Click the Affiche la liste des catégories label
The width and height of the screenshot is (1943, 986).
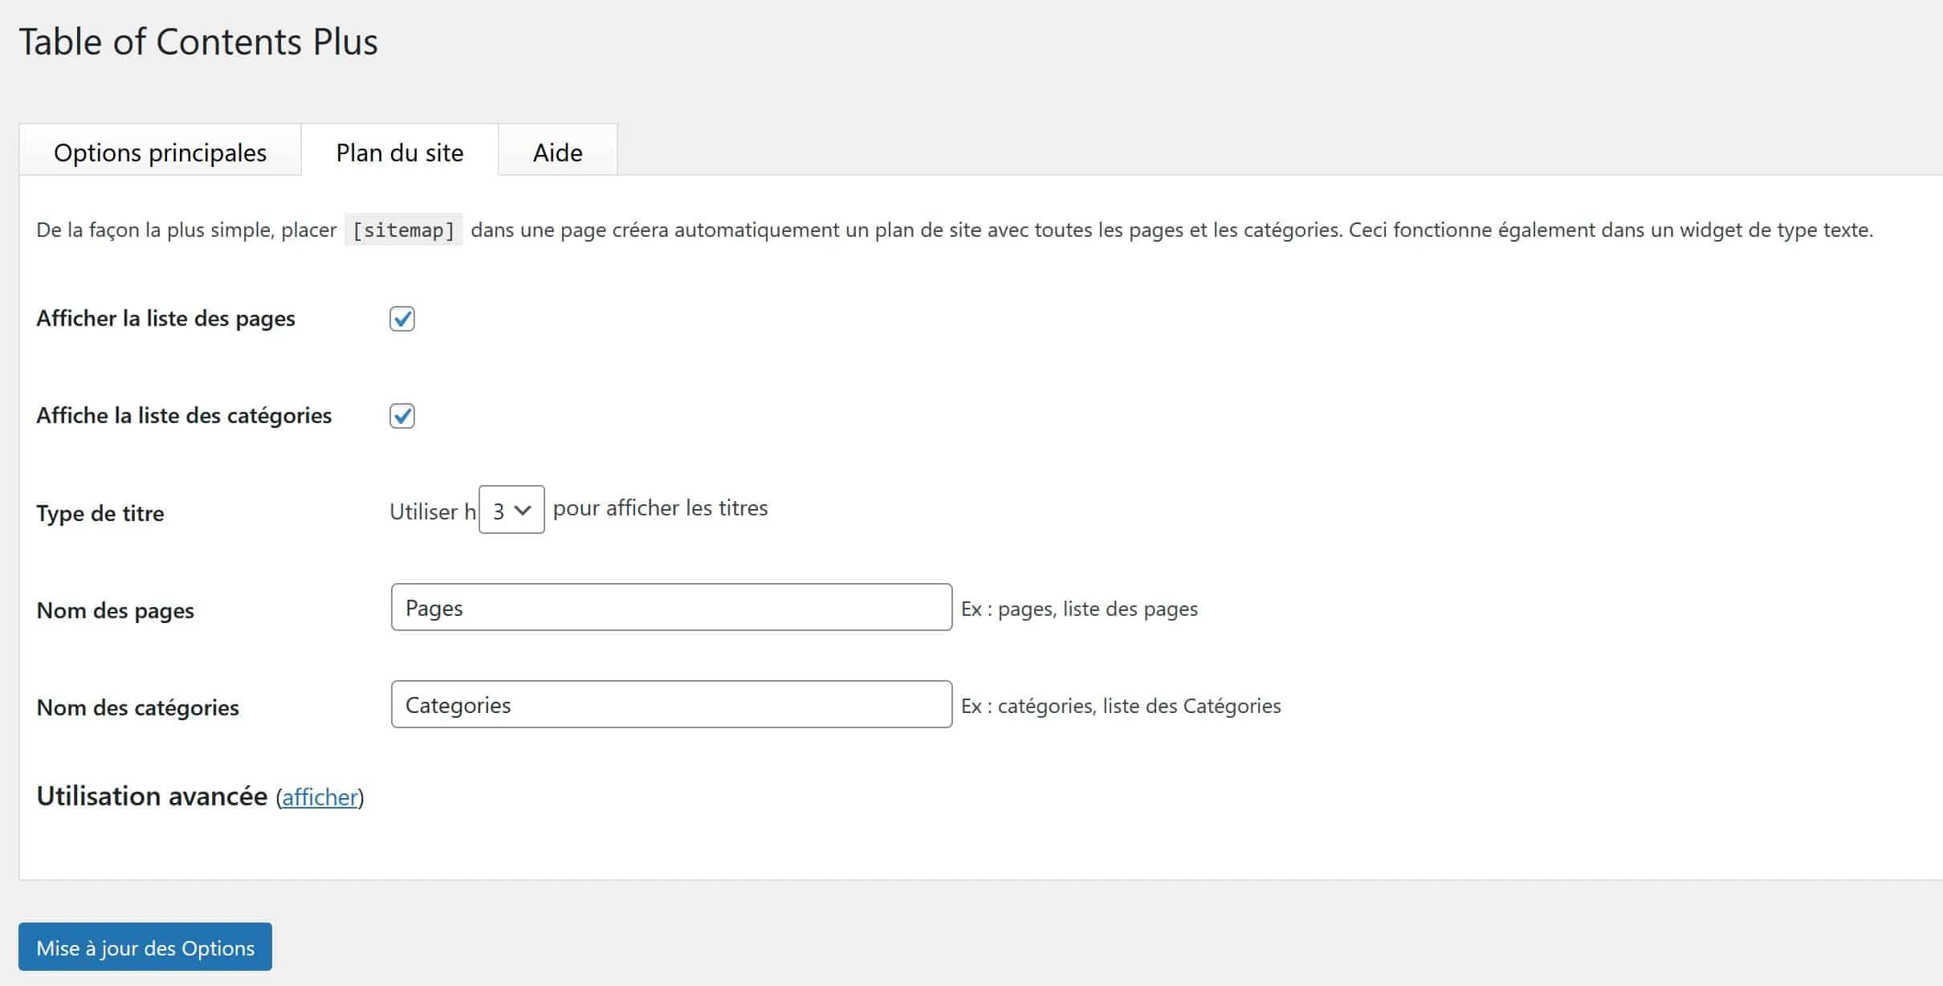(x=184, y=416)
